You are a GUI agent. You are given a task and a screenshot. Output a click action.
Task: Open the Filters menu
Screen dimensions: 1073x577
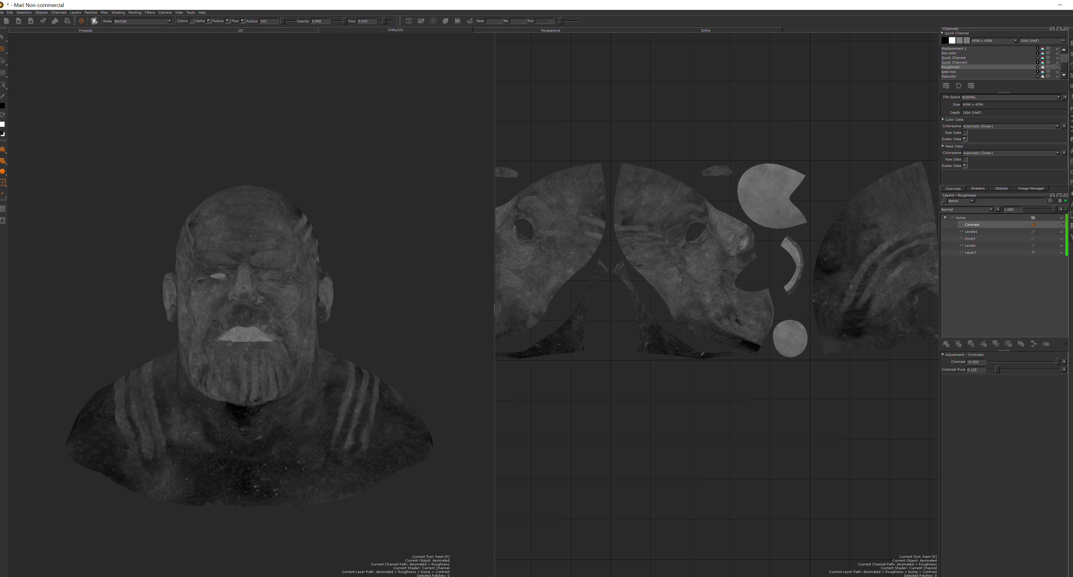150,12
